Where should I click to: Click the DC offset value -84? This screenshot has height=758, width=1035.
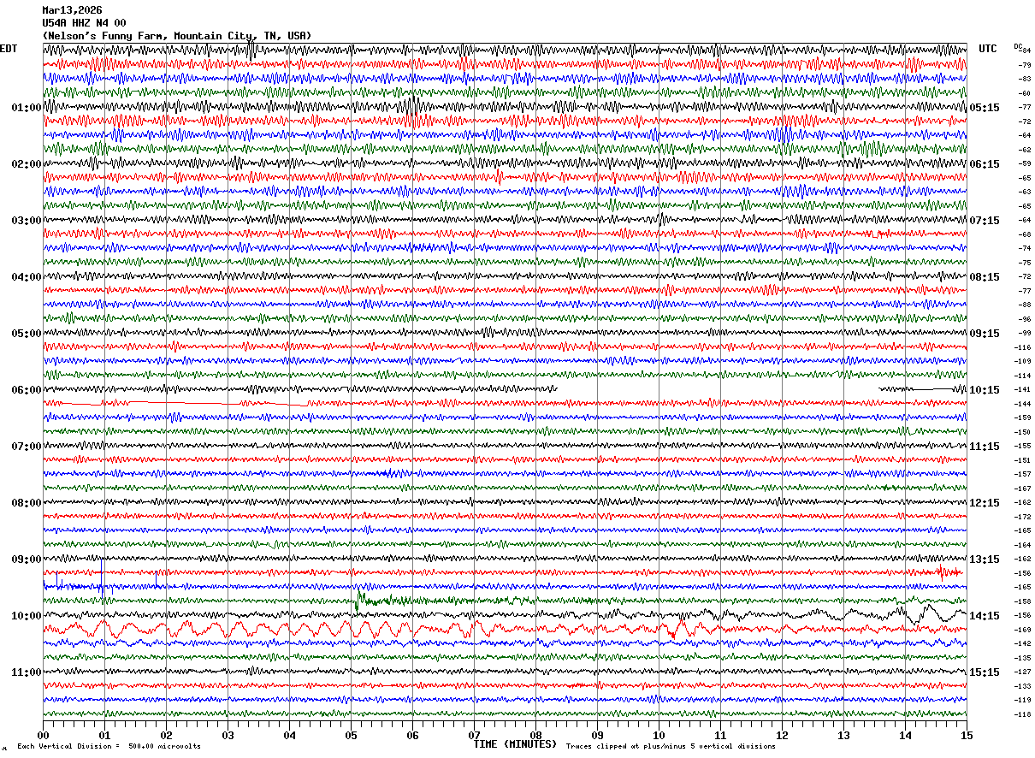1025,51
